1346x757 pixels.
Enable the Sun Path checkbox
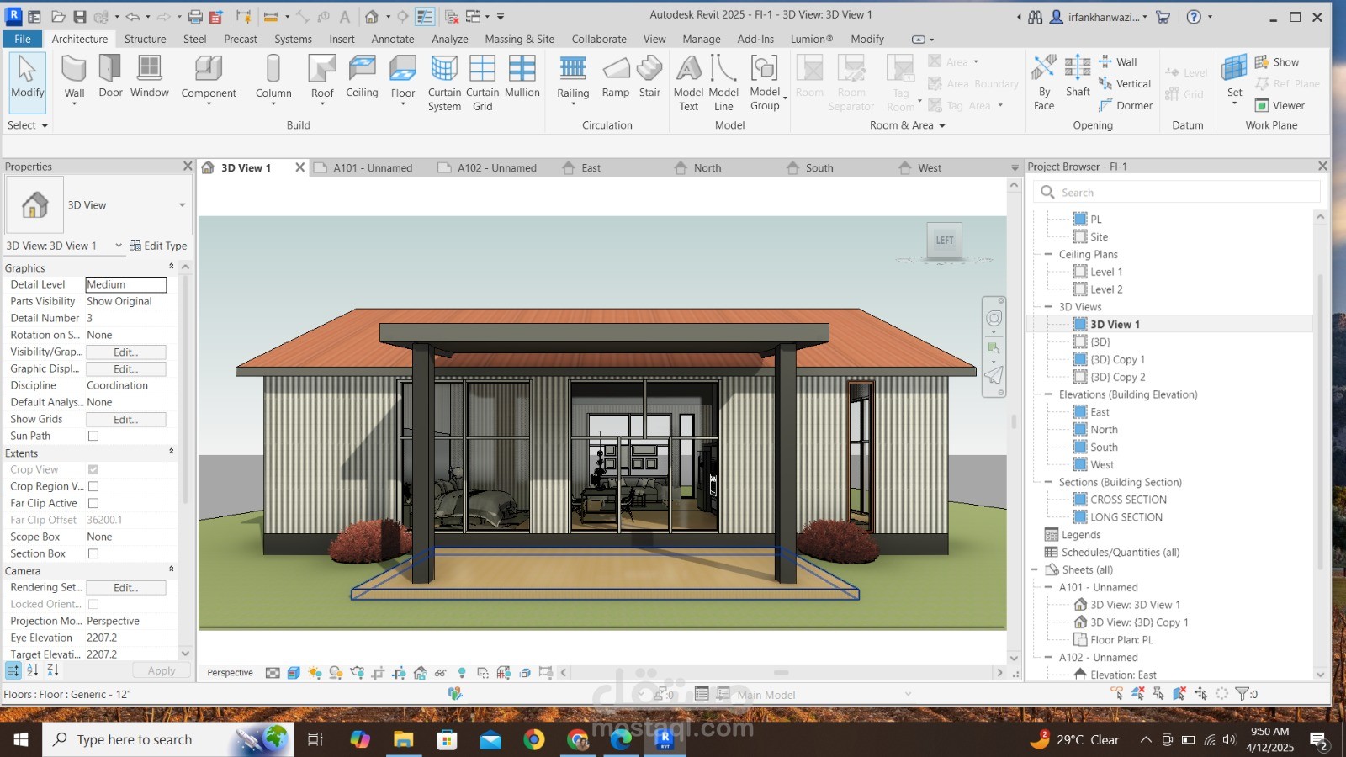93,436
